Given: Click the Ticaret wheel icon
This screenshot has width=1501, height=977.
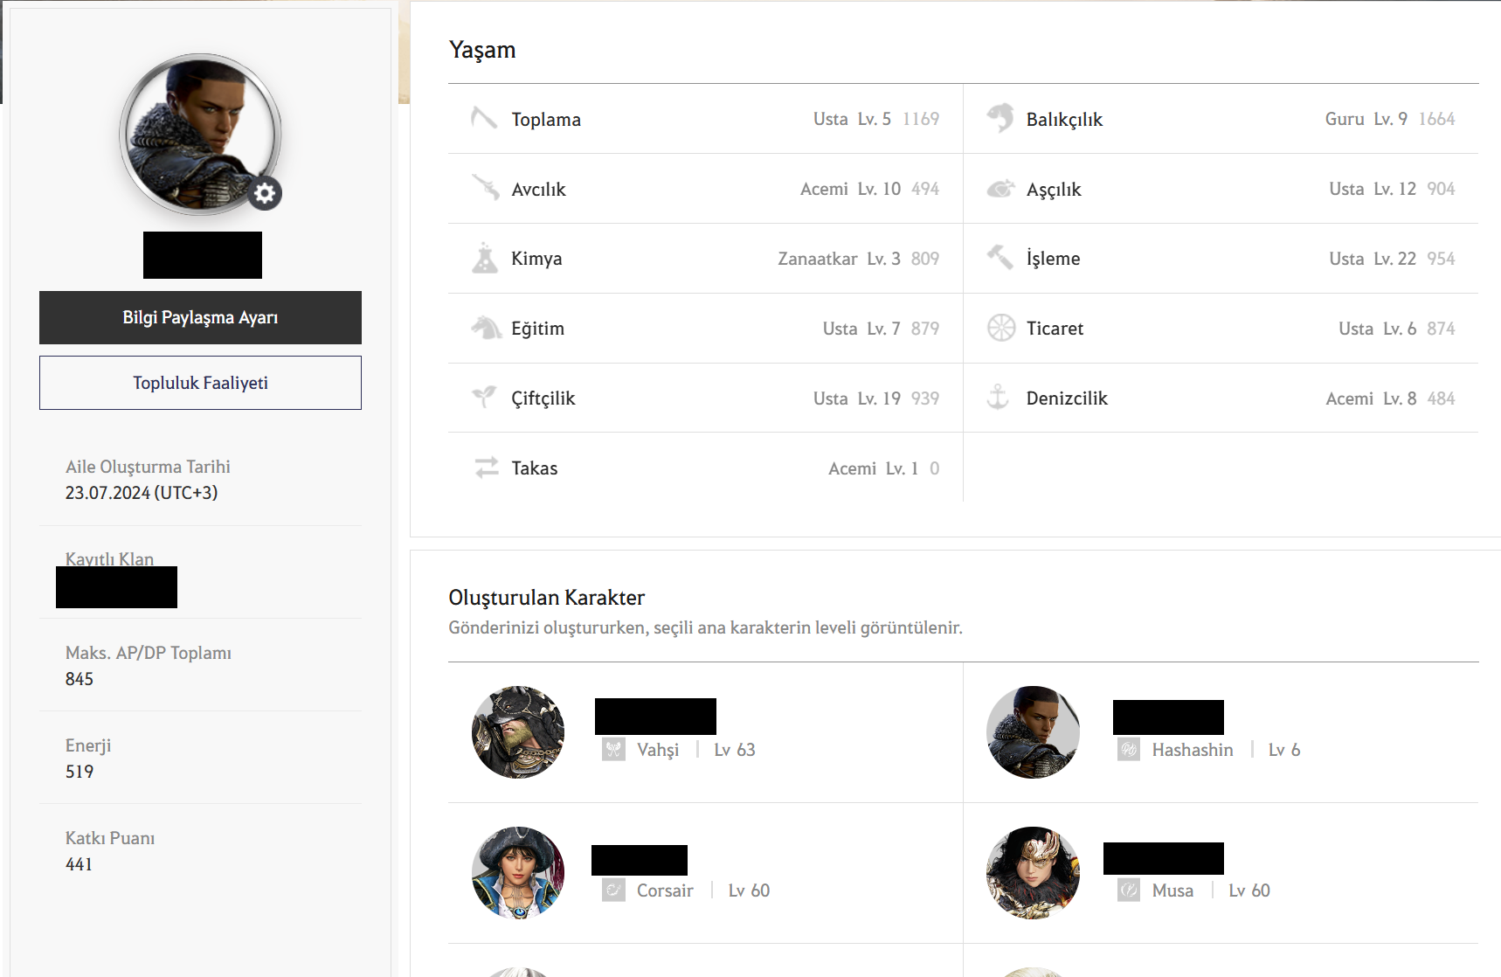Looking at the screenshot, I should pyautogui.click(x=1000, y=328).
